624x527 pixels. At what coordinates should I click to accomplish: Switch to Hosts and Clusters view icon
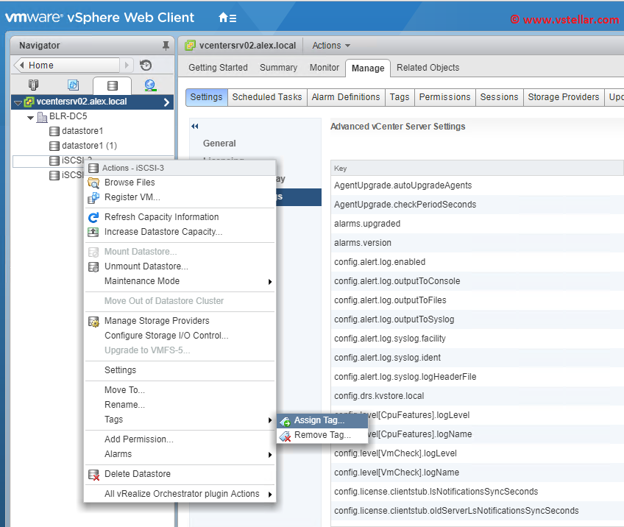pos(34,85)
